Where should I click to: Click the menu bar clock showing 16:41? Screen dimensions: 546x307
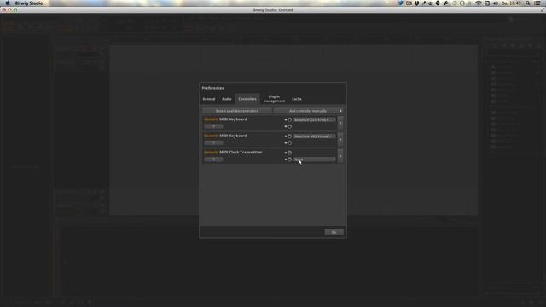coord(511,3)
